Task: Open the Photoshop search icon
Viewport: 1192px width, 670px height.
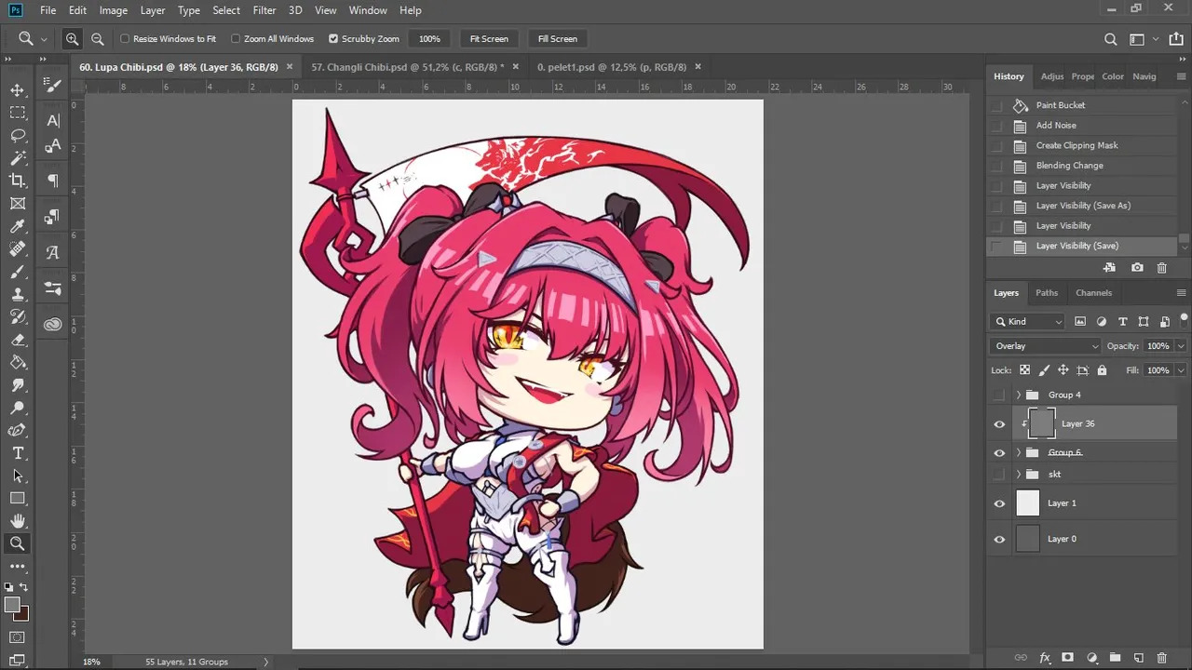Action: (1110, 39)
